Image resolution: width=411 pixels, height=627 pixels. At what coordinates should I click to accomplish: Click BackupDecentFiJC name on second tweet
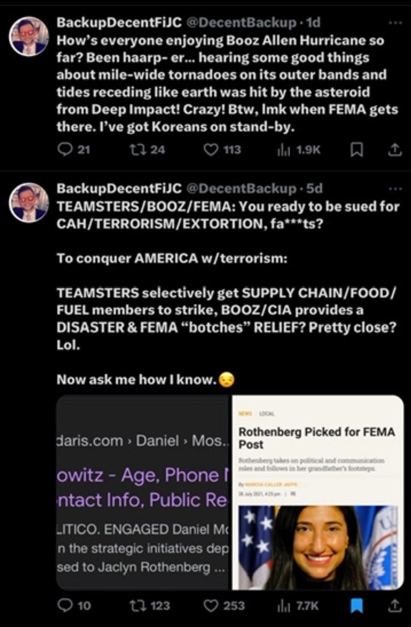[119, 188]
